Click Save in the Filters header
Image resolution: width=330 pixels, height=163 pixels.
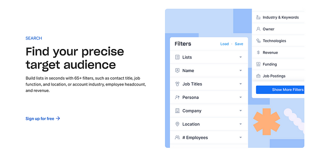[x=239, y=44]
